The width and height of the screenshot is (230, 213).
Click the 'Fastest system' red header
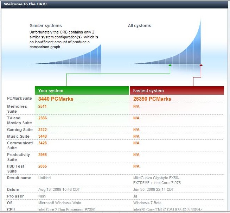click(x=177, y=90)
